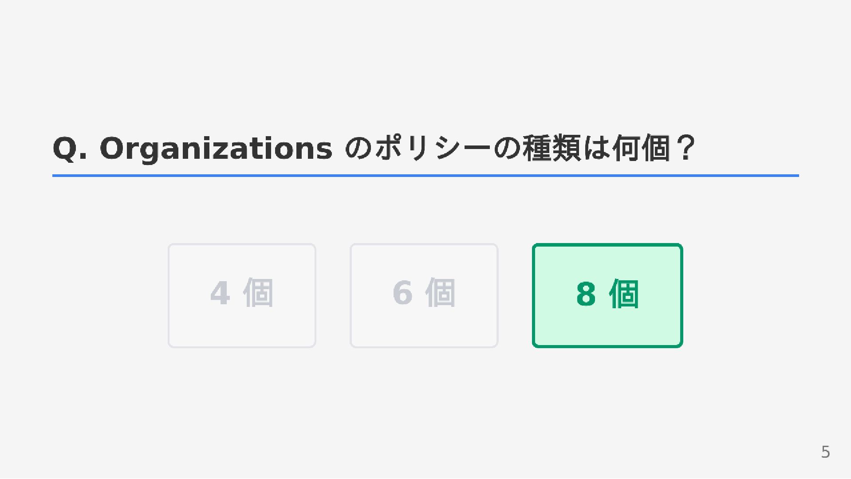
Task: Click the 個 character in middle box
Action: click(441, 293)
